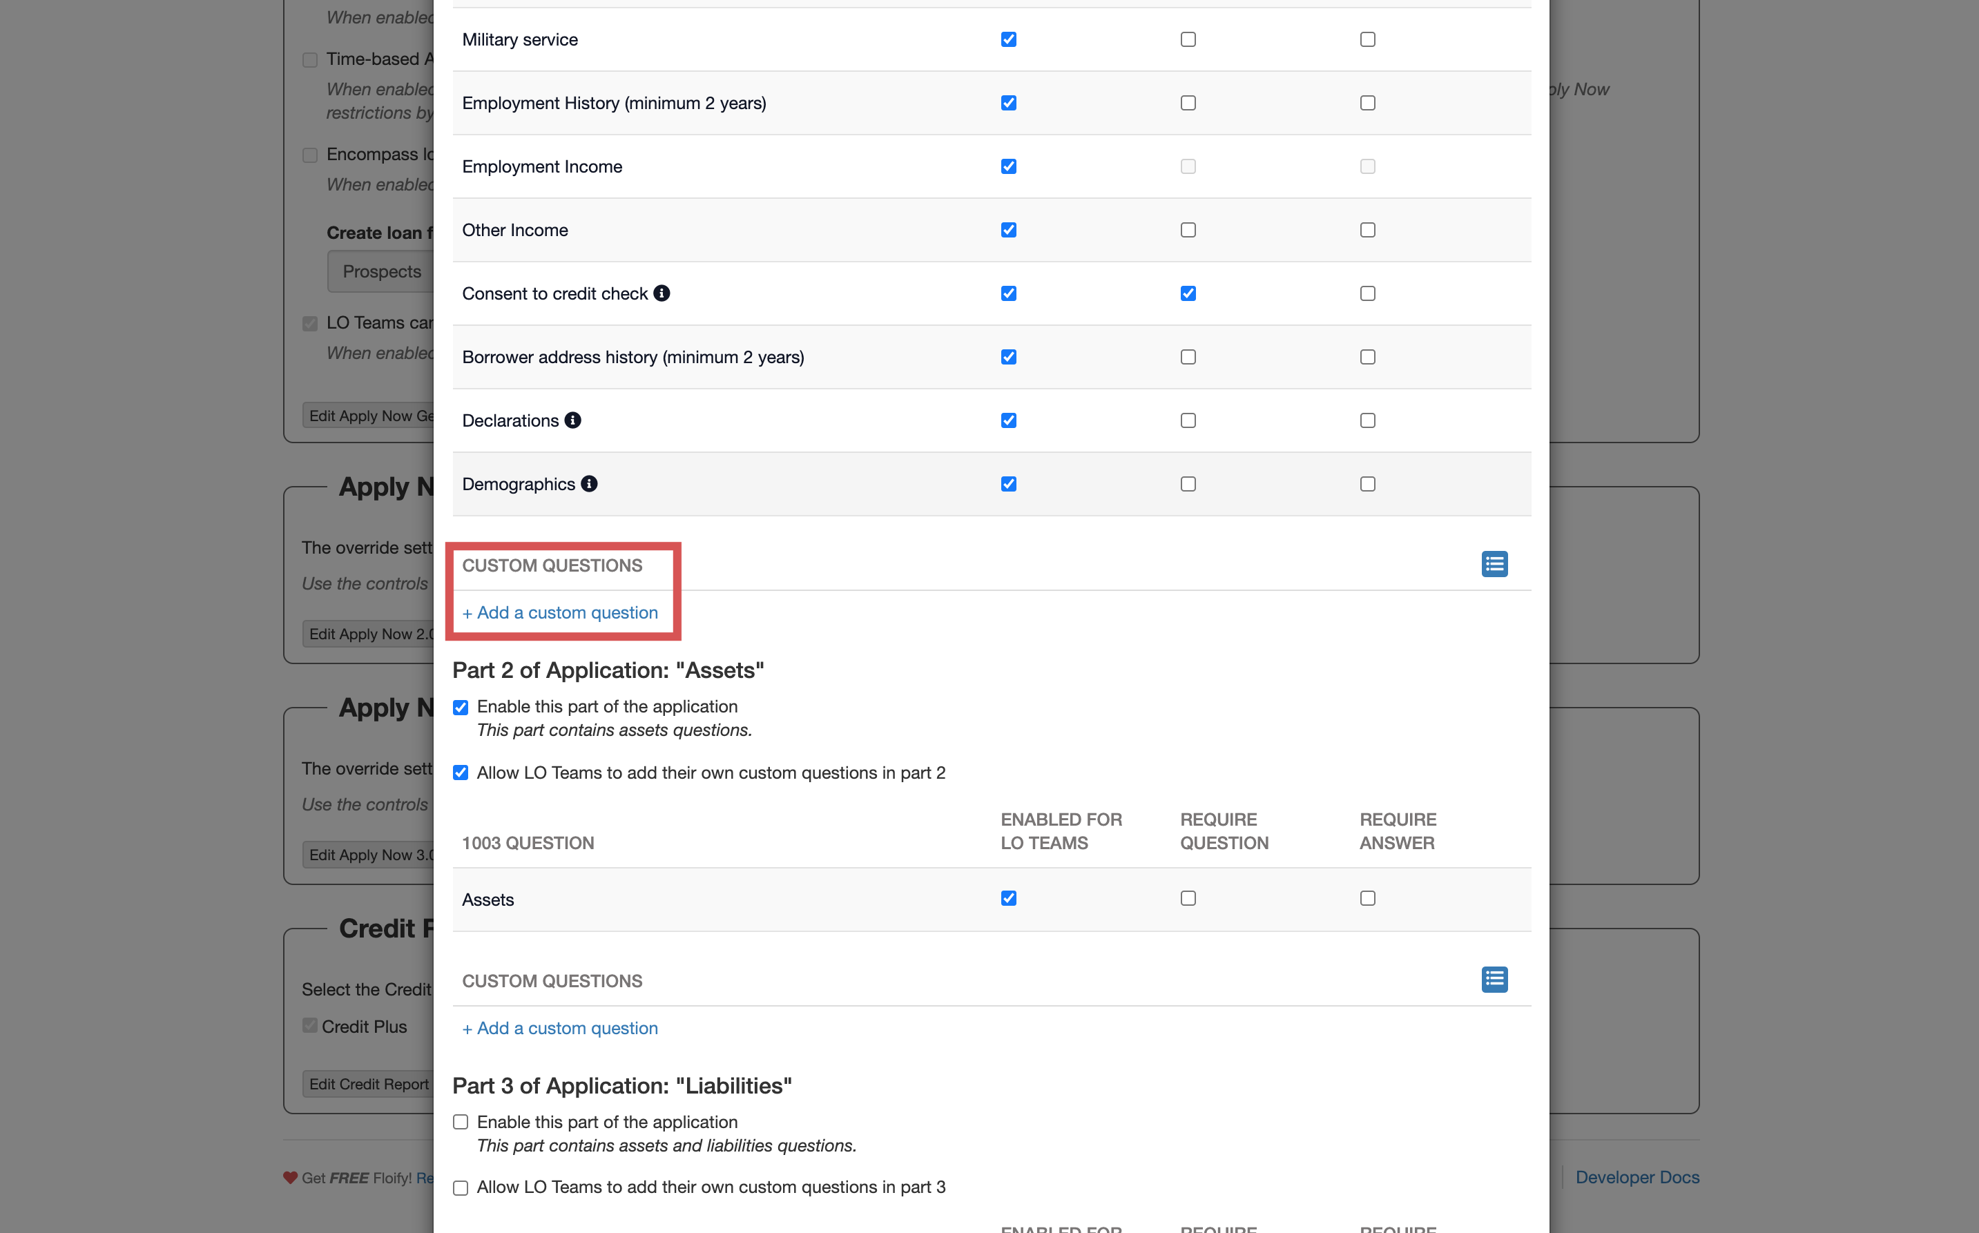Screen dimensions: 1979x1233
Task: Click Add a custom question under Assets
Action: coord(560,1029)
